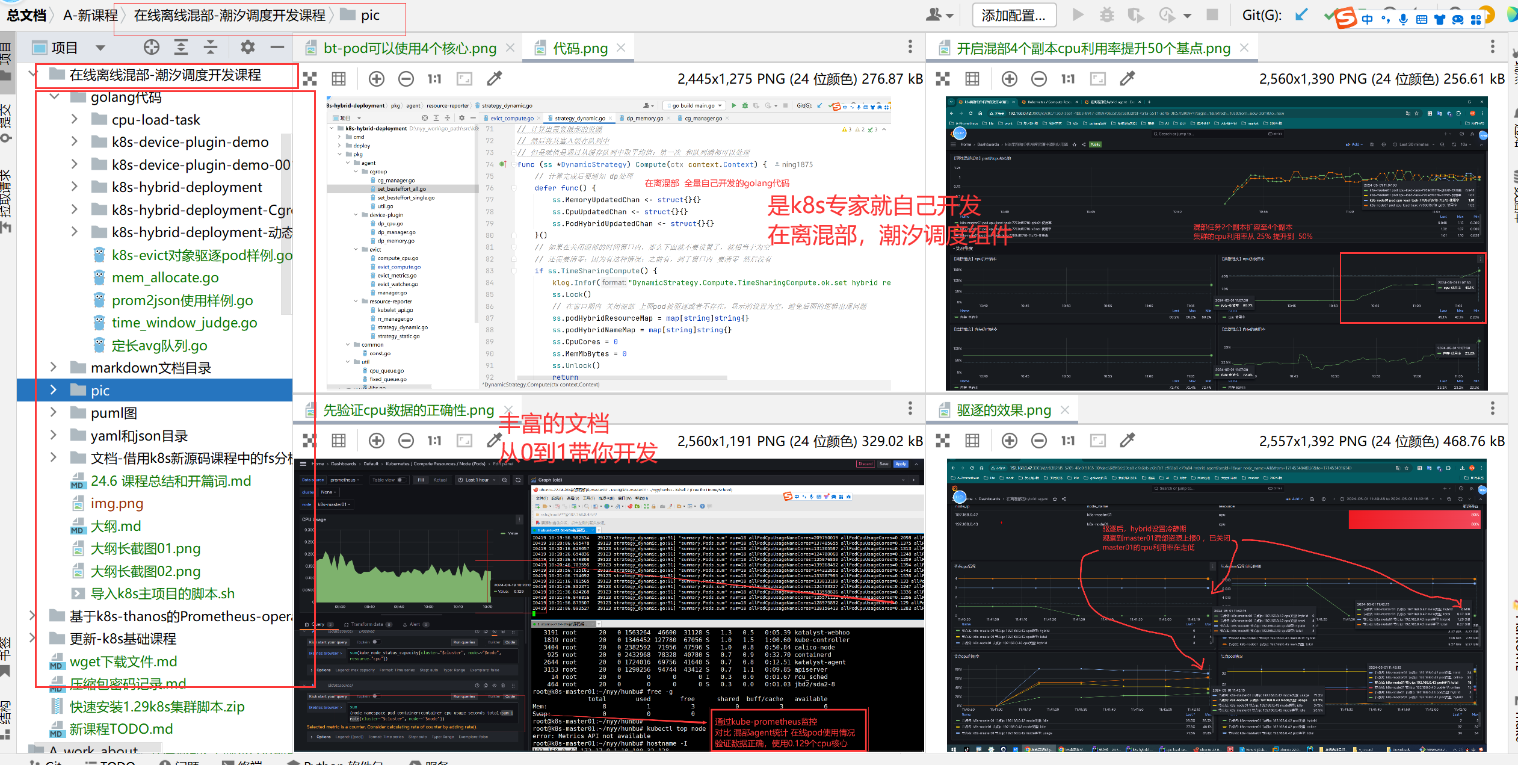The image size is (1518, 765).
Task: Toggle chessboard background for 代码.png
Action: click(x=310, y=79)
